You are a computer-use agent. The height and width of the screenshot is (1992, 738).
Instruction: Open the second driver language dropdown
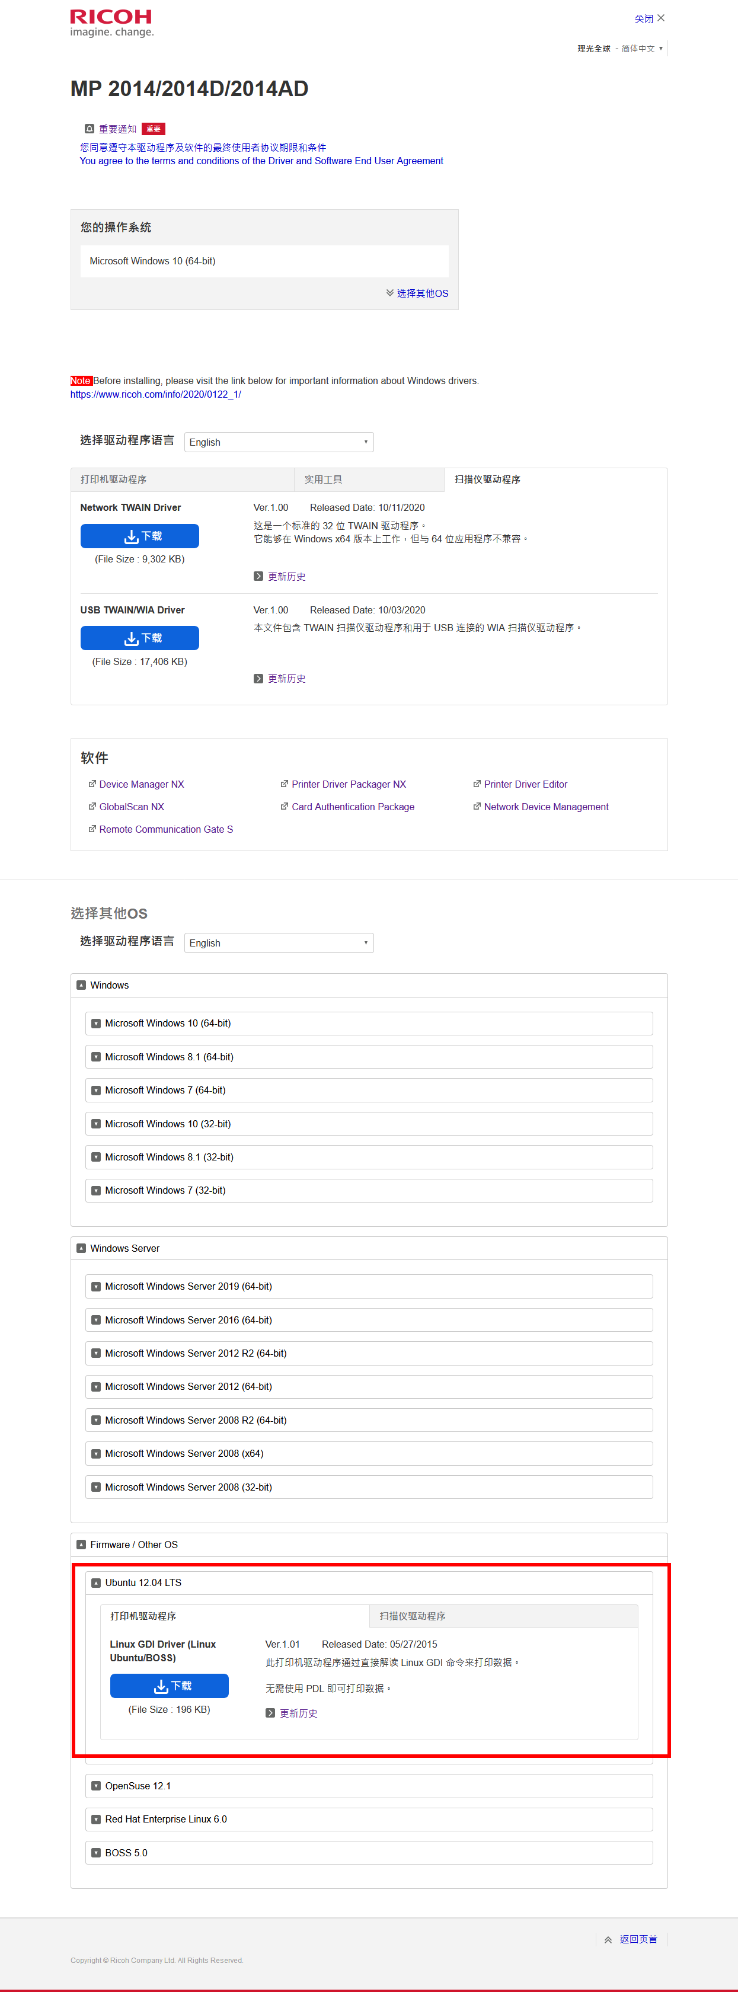click(x=279, y=942)
